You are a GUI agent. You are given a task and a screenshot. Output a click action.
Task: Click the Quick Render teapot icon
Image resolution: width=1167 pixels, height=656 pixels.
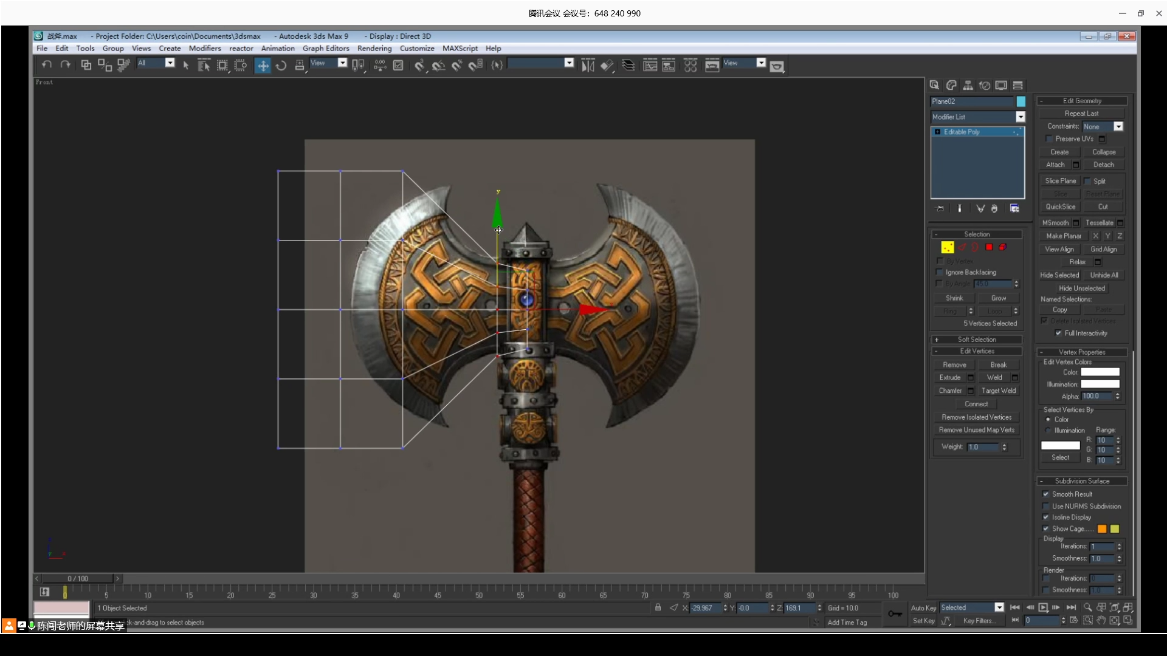click(x=777, y=67)
